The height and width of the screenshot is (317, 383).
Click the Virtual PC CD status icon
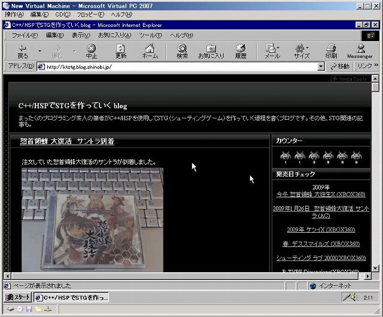click(x=20, y=309)
